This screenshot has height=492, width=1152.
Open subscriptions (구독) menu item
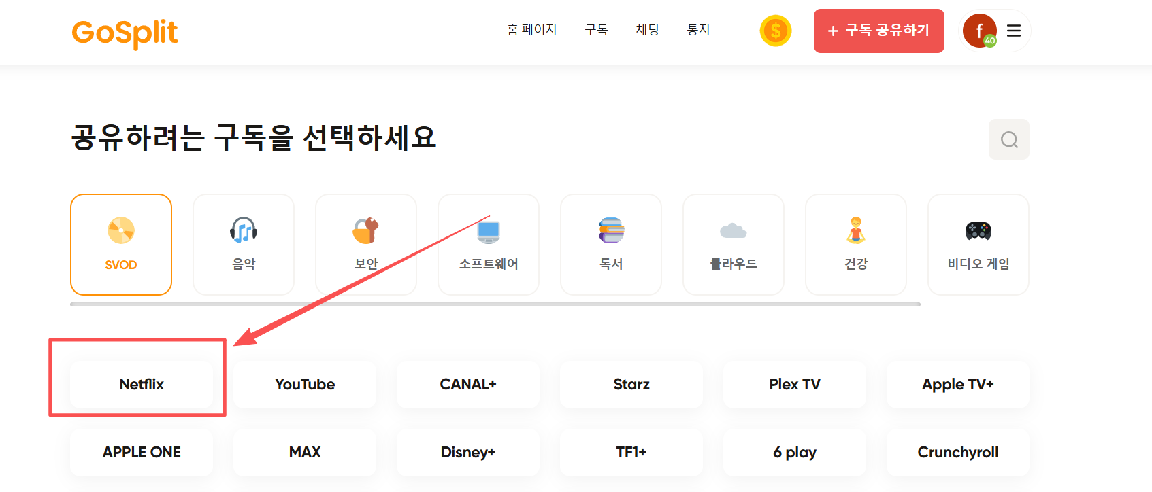597,30
